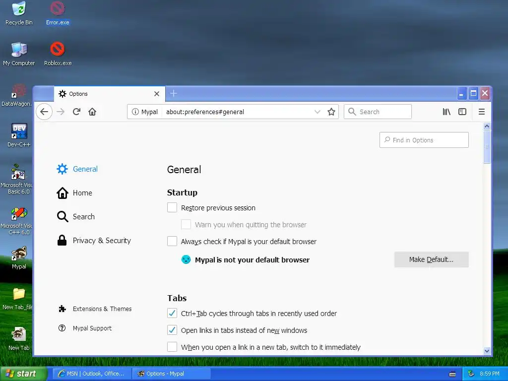The image size is (508, 381).
Task: Select the New Tab_files folder icon
Action: [17, 298]
